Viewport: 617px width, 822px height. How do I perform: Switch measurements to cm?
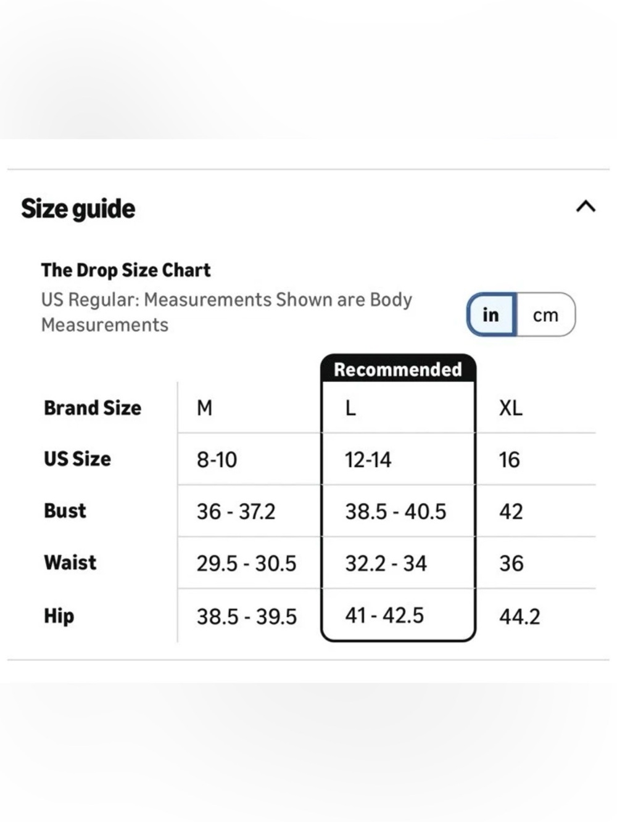[x=545, y=315]
